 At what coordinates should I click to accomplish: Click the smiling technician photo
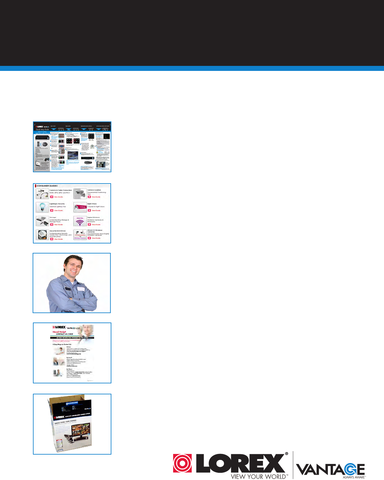click(72, 283)
